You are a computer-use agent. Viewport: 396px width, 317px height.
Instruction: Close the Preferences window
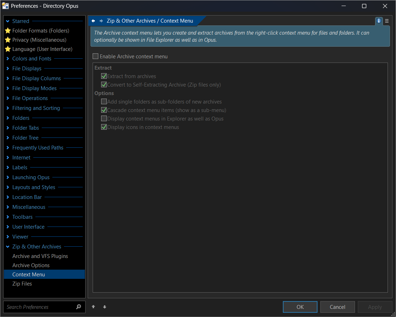pos(385,6)
